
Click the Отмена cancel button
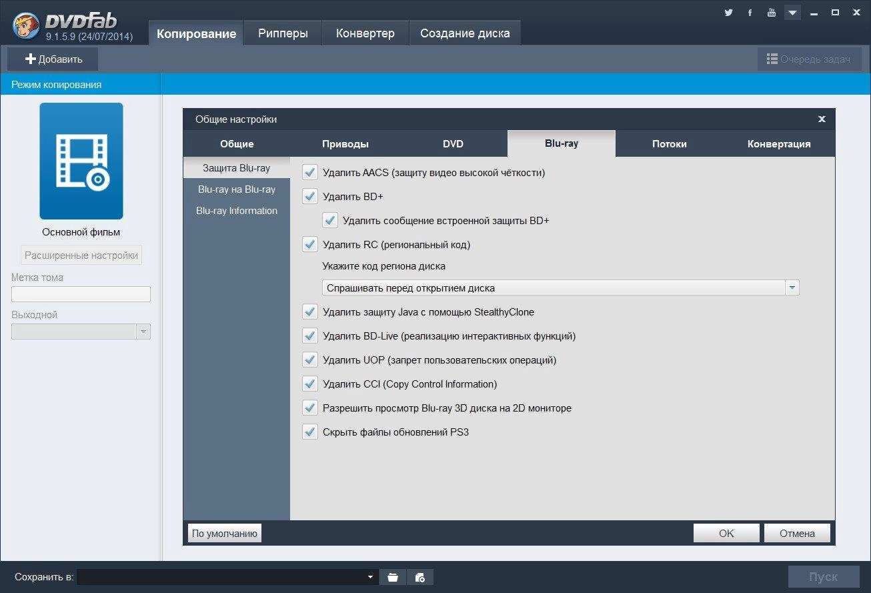798,533
